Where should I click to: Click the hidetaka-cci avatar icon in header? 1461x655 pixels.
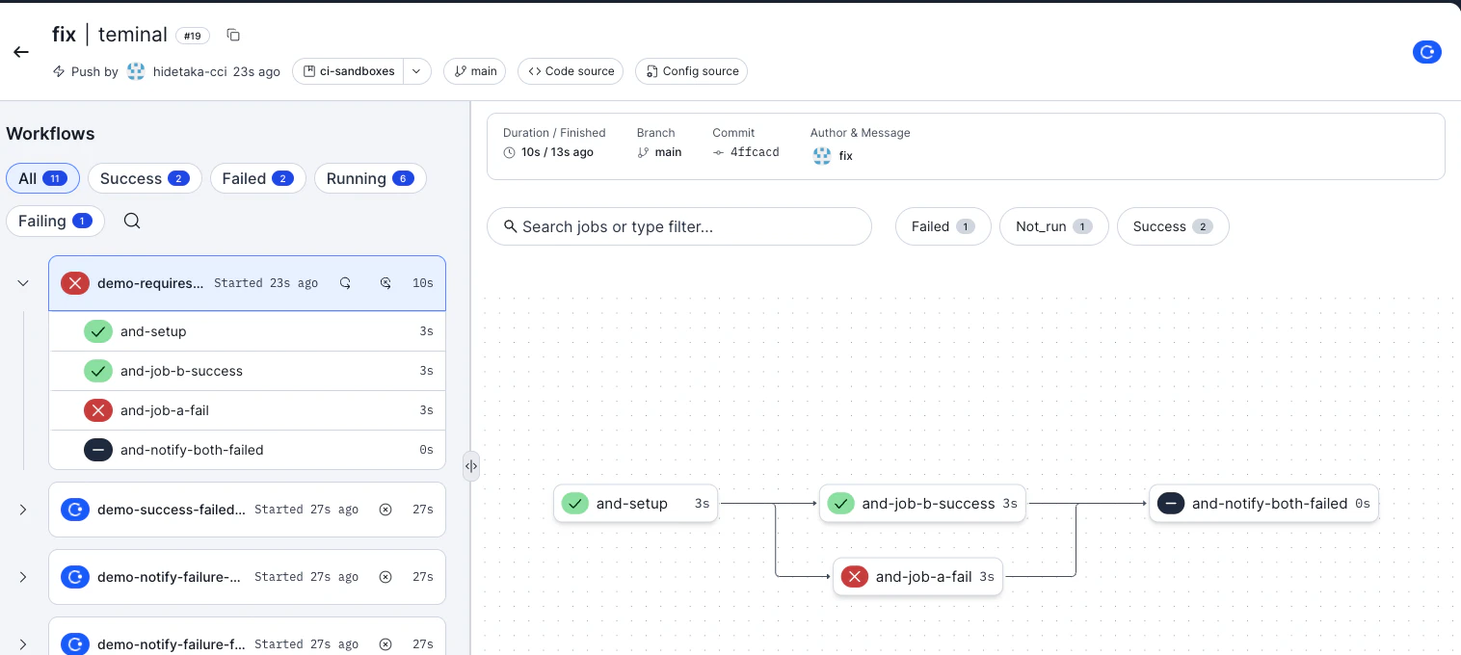[136, 71]
